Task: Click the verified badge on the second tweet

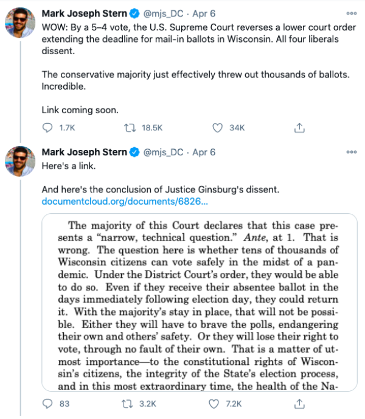Action: (x=134, y=152)
